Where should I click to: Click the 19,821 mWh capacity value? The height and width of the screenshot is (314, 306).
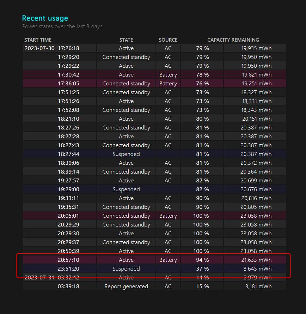(x=256, y=75)
